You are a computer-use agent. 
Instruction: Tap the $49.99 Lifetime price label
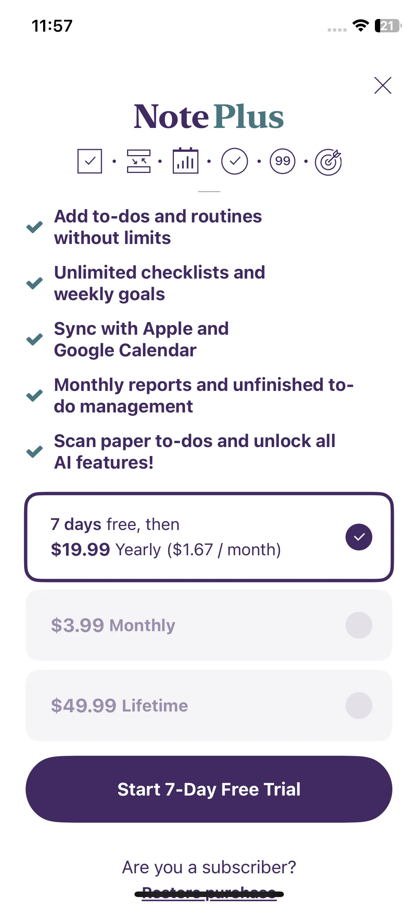pyautogui.click(x=119, y=706)
